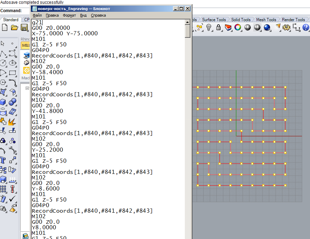Click the Y-41.8000 line in Notepad
This screenshot has height=239, width=310.
pyautogui.click(x=48, y=111)
